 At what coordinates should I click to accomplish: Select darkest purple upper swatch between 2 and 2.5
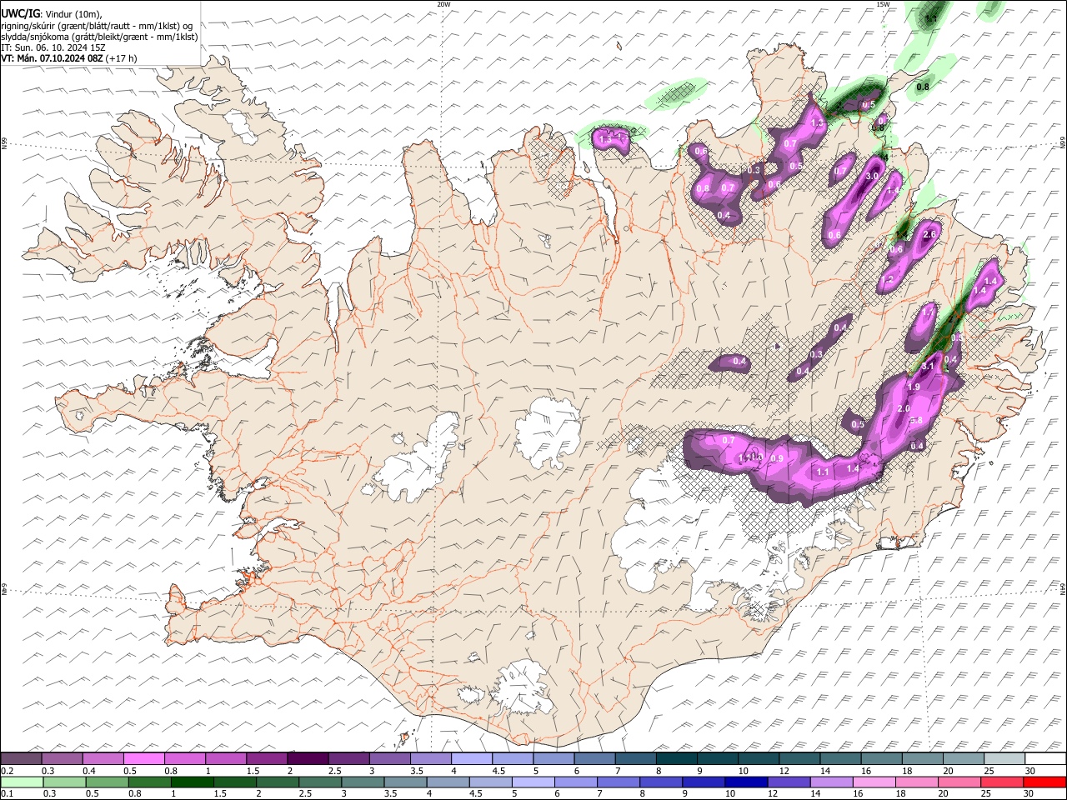pos(308,758)
